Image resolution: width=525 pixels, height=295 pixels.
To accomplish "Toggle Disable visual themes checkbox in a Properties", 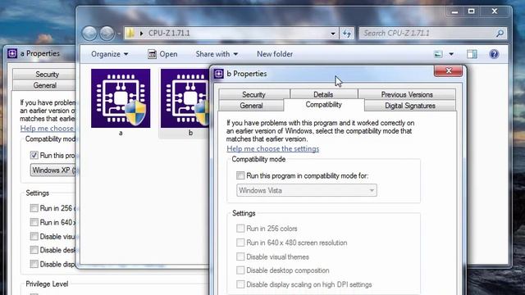I will click(x=34, y=236).
